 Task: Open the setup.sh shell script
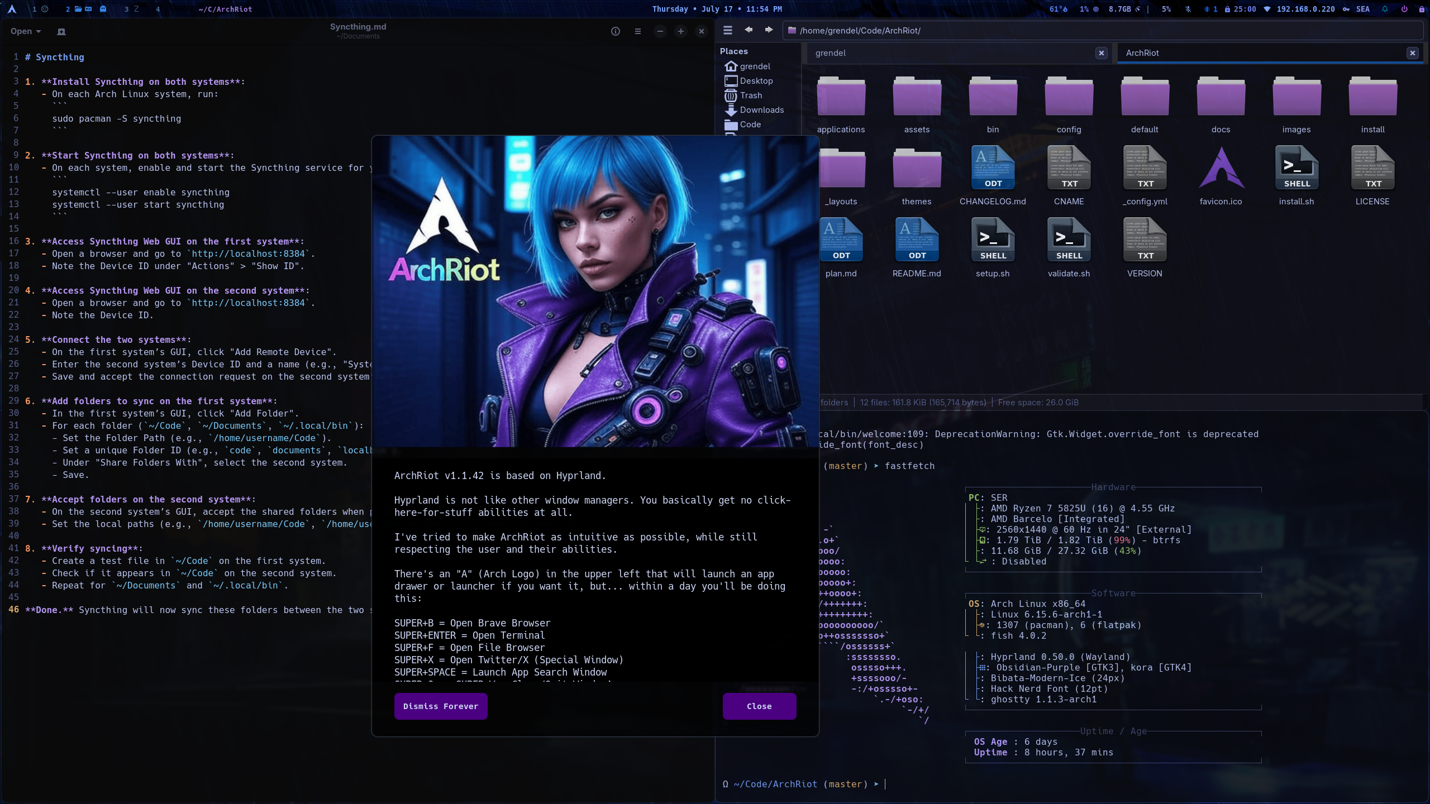[x=993, y=247]
